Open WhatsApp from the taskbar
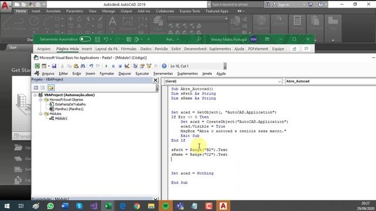The width and height of the screenshot is (376, 211). tap(51, 206)
